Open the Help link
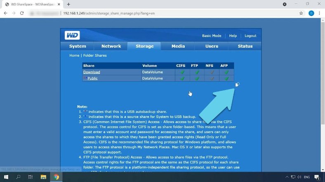This screenshot has width=325, height=182. tap(233, 36)
